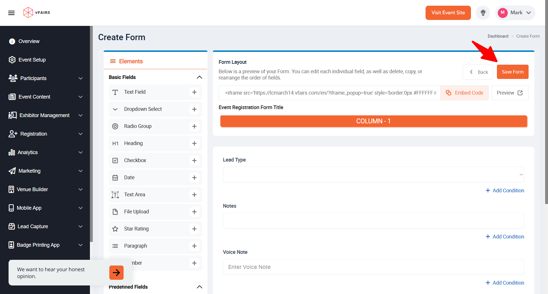Add a Date element
The image size is (548, 294).
(194, 177)
